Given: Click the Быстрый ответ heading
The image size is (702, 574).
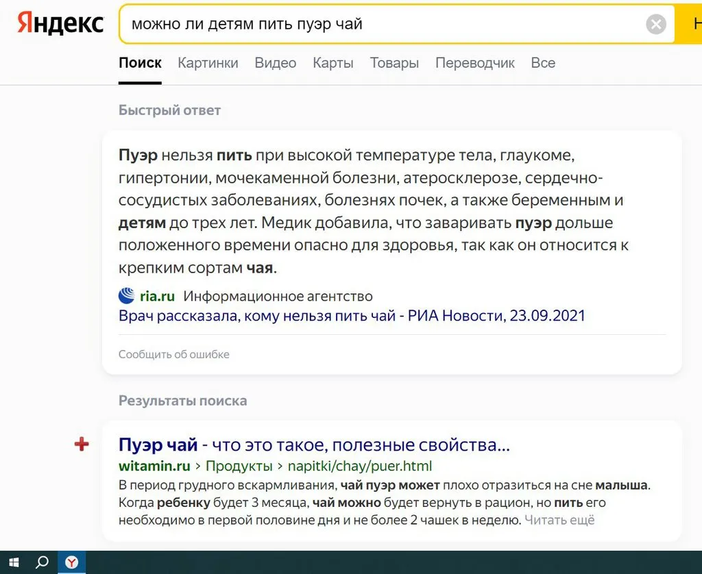Looking at the screenshot, I should pos(170,110).
